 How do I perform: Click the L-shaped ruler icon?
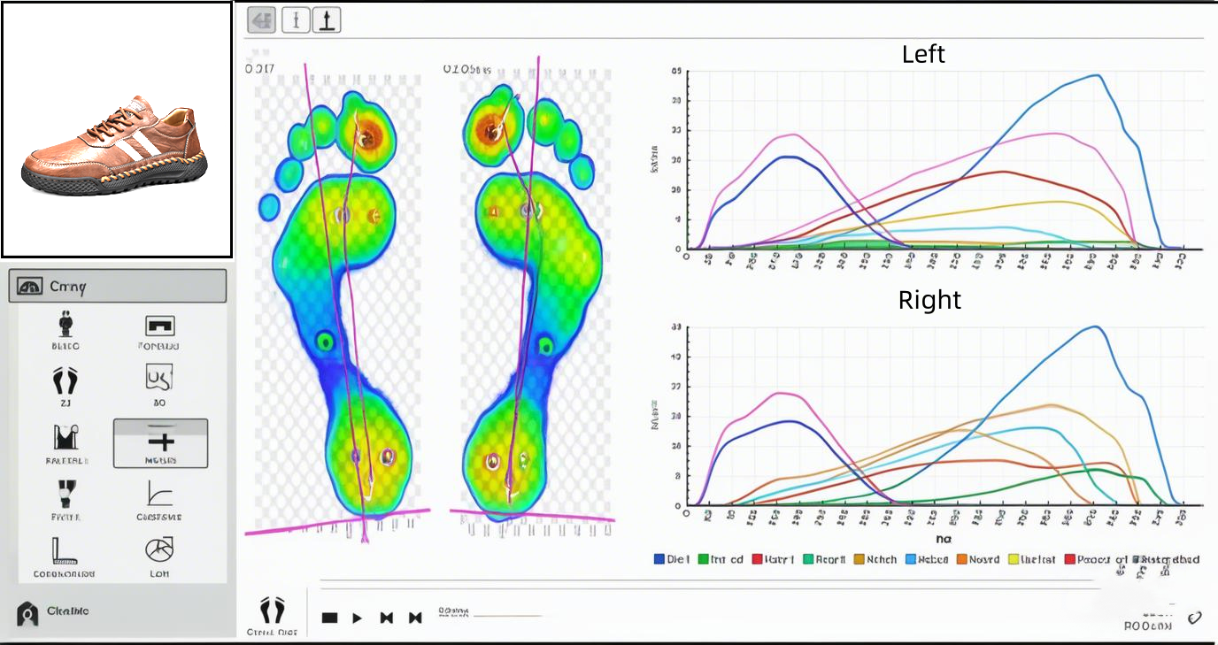coord(64,551)
